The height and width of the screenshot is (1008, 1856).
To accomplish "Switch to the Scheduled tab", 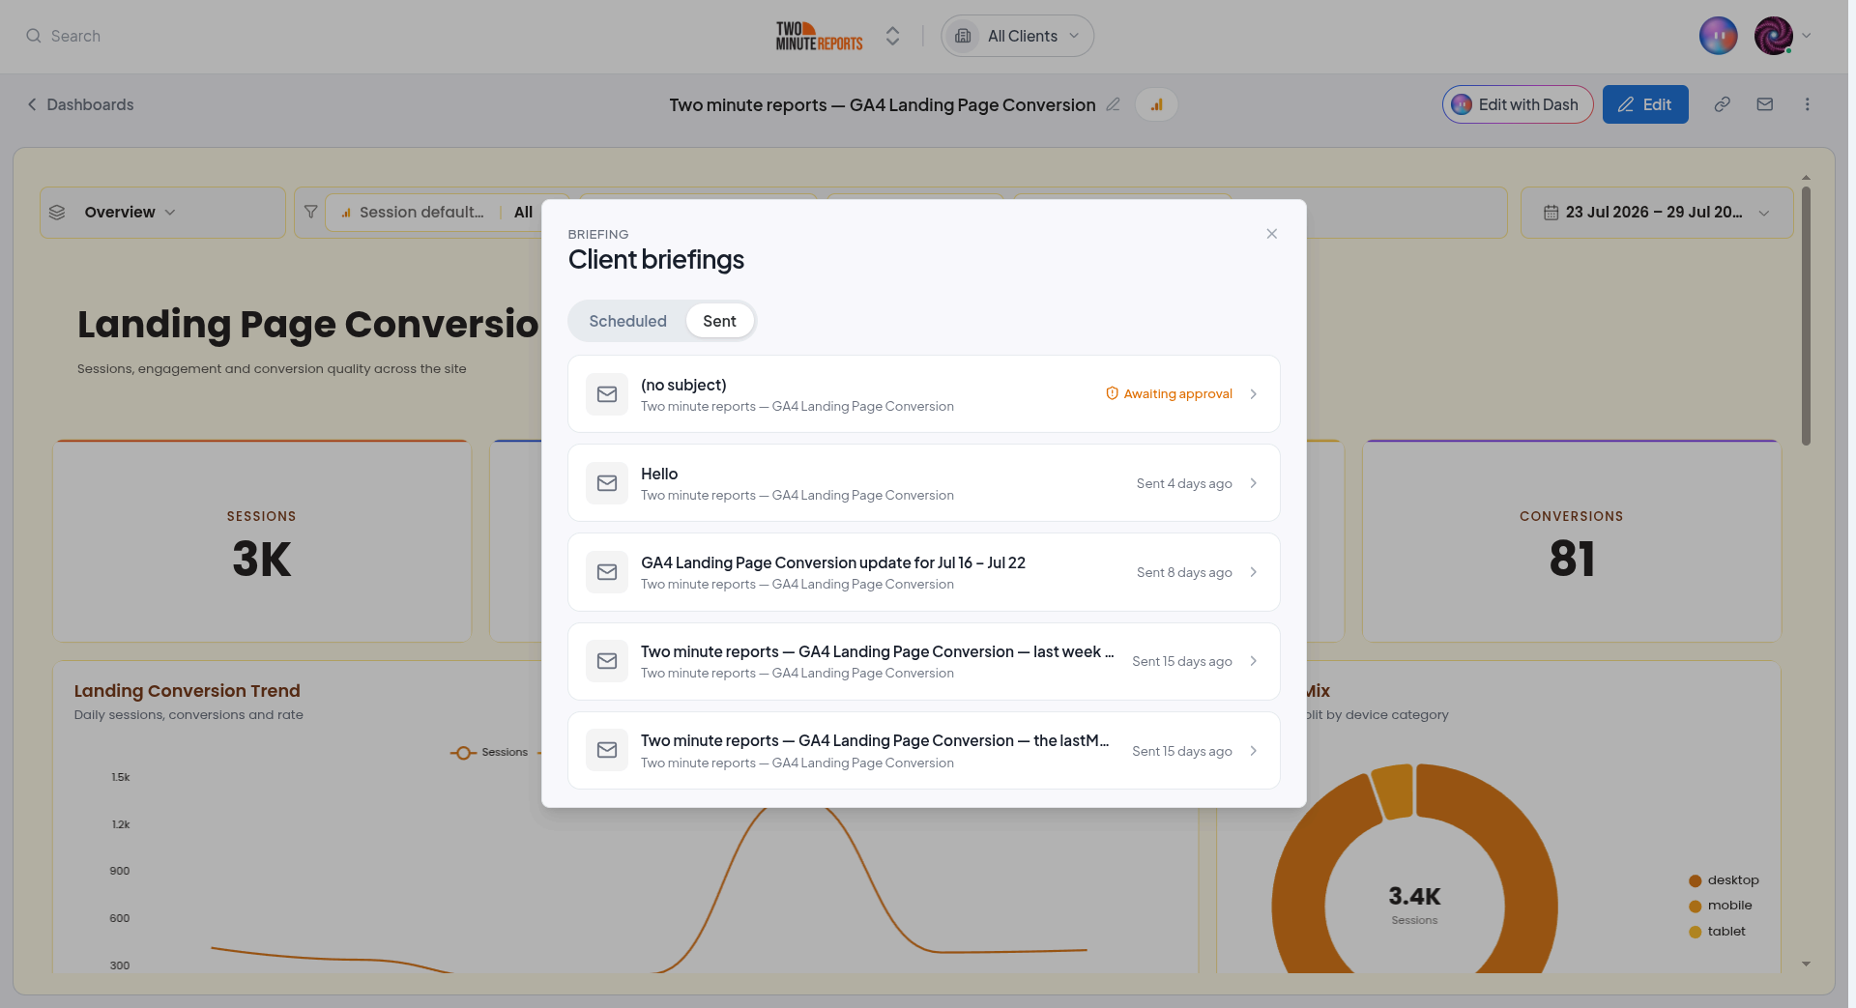I will click(x=627, y=321).
